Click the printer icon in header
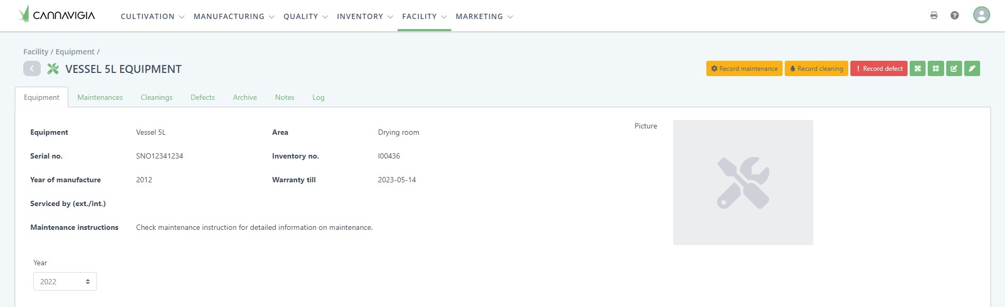 click(x=934, y=15)
